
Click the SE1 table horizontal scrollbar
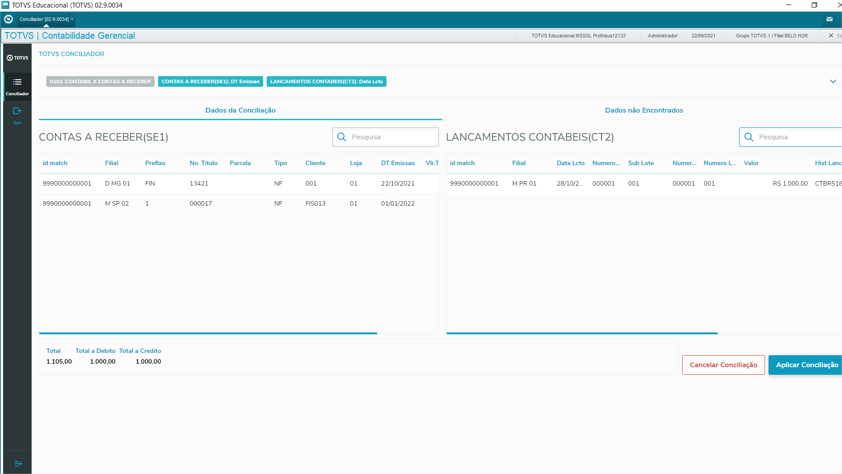(208, 333)
